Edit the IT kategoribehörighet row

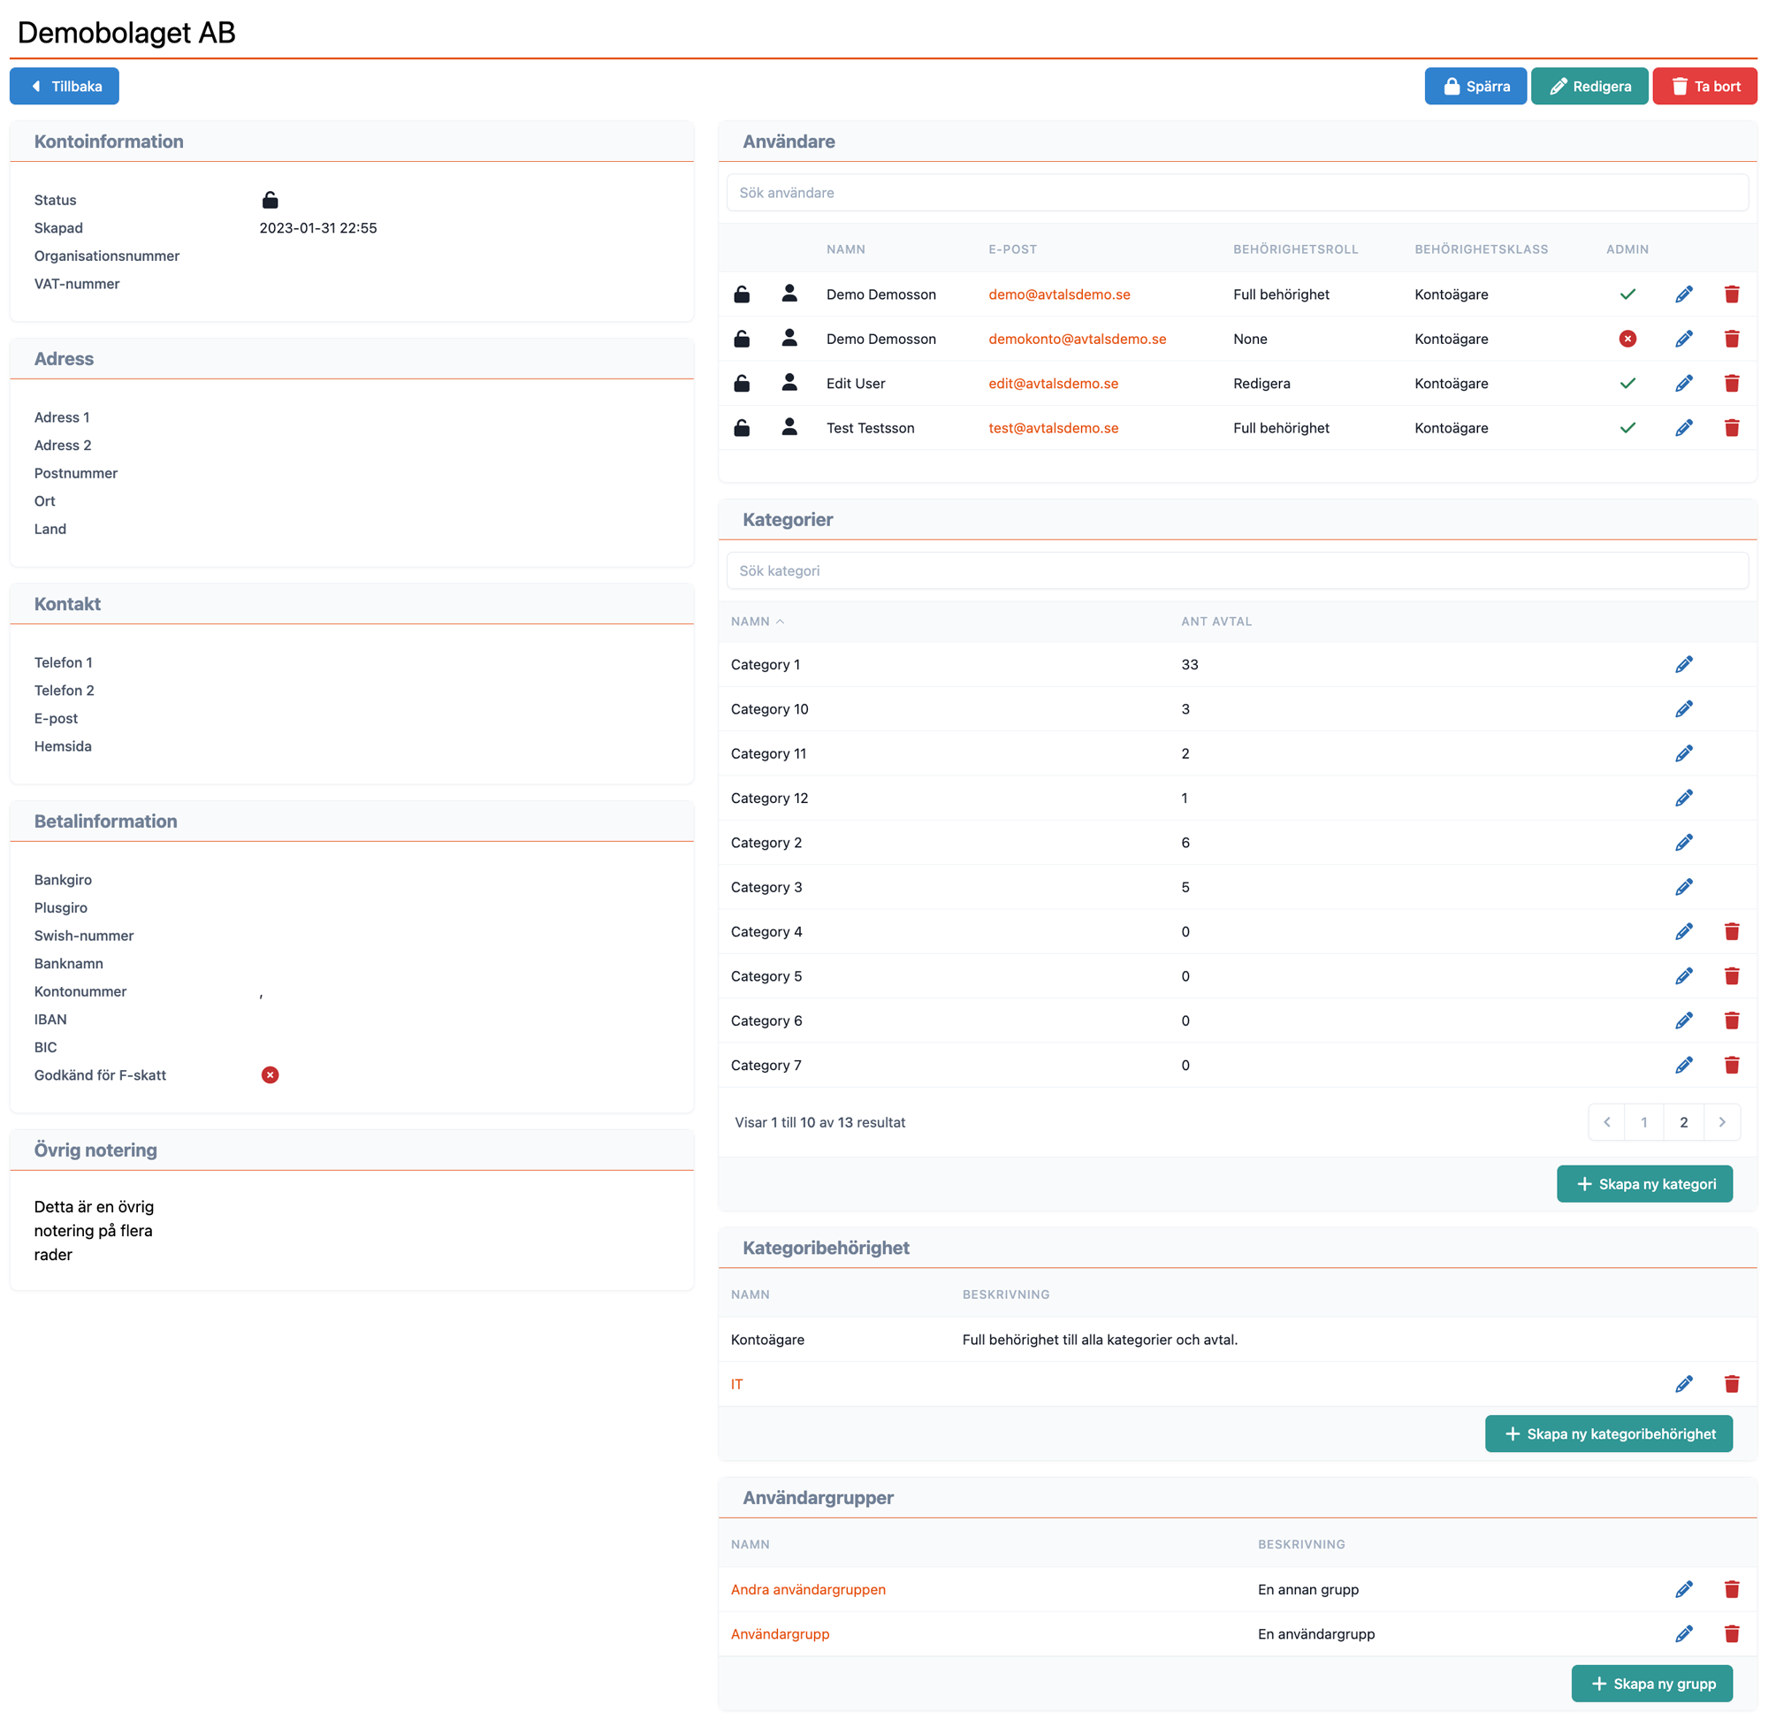(1682, 1383)
